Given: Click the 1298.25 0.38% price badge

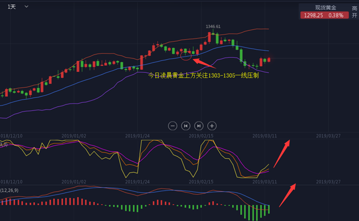Looking at the screenshot, I should coord(324,15).
